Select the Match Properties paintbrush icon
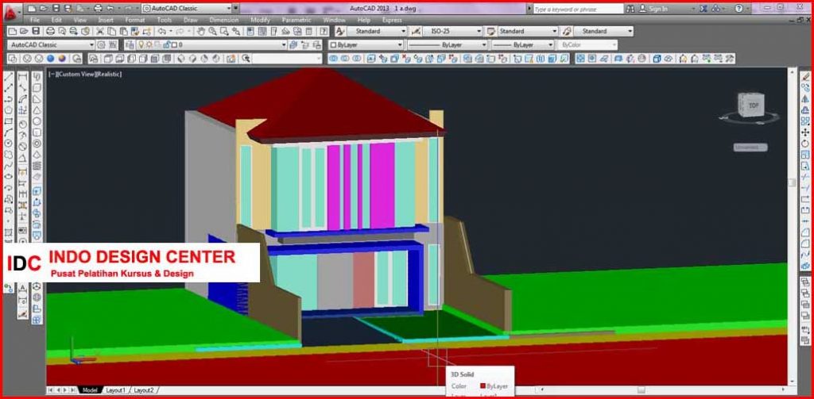 (134, 31)
